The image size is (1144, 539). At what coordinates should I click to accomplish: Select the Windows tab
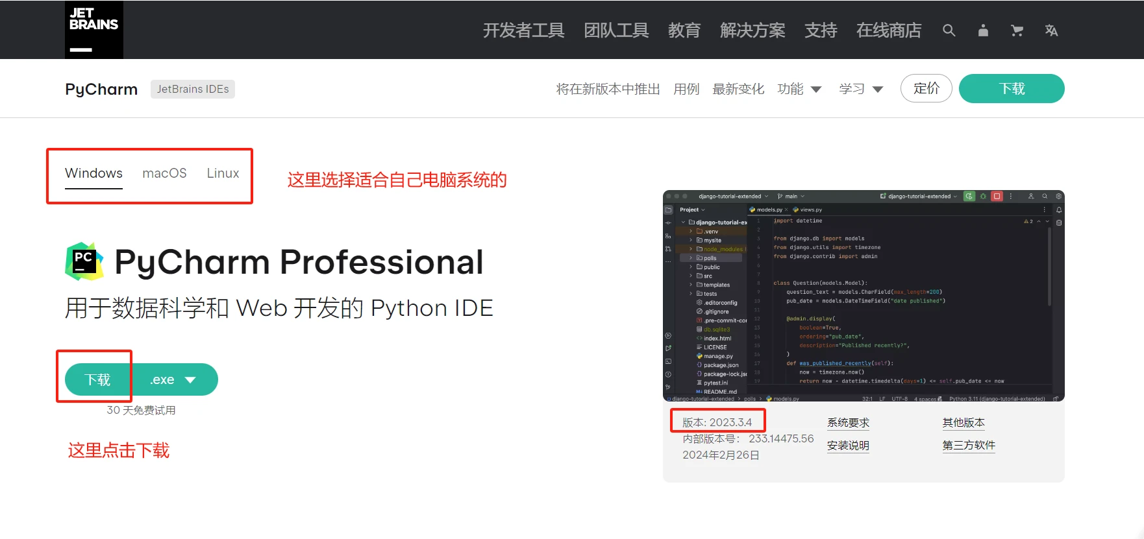(93, 173)
